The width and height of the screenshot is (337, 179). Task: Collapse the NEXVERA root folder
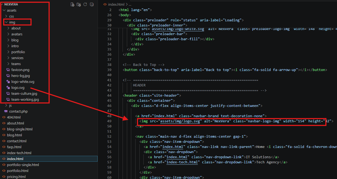[x=2, y=4]
